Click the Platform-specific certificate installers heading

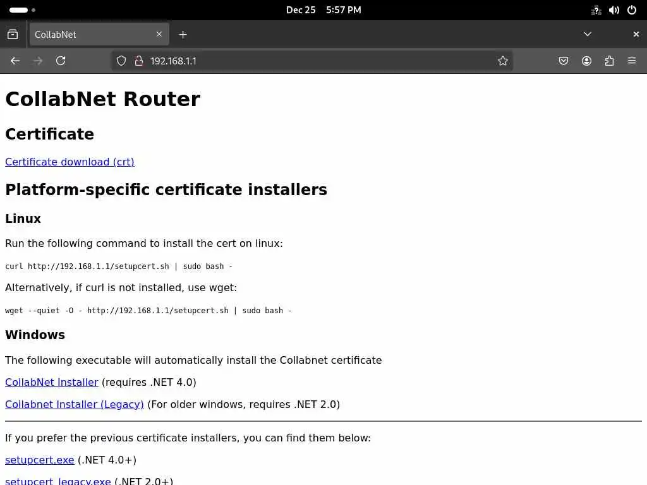click(x=166, y=189)
